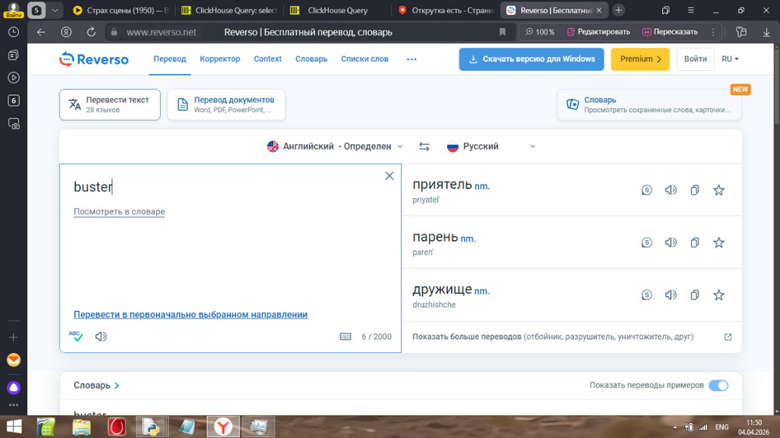Open synonyms icon for 'приятель'
Screen dimensions: 780x438
[647, 190]
